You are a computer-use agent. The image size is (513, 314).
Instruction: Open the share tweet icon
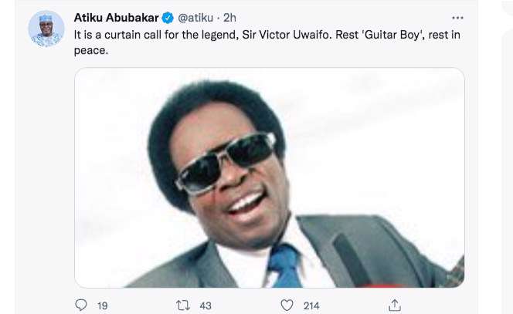pyautogui.click(x=394, y=306)
